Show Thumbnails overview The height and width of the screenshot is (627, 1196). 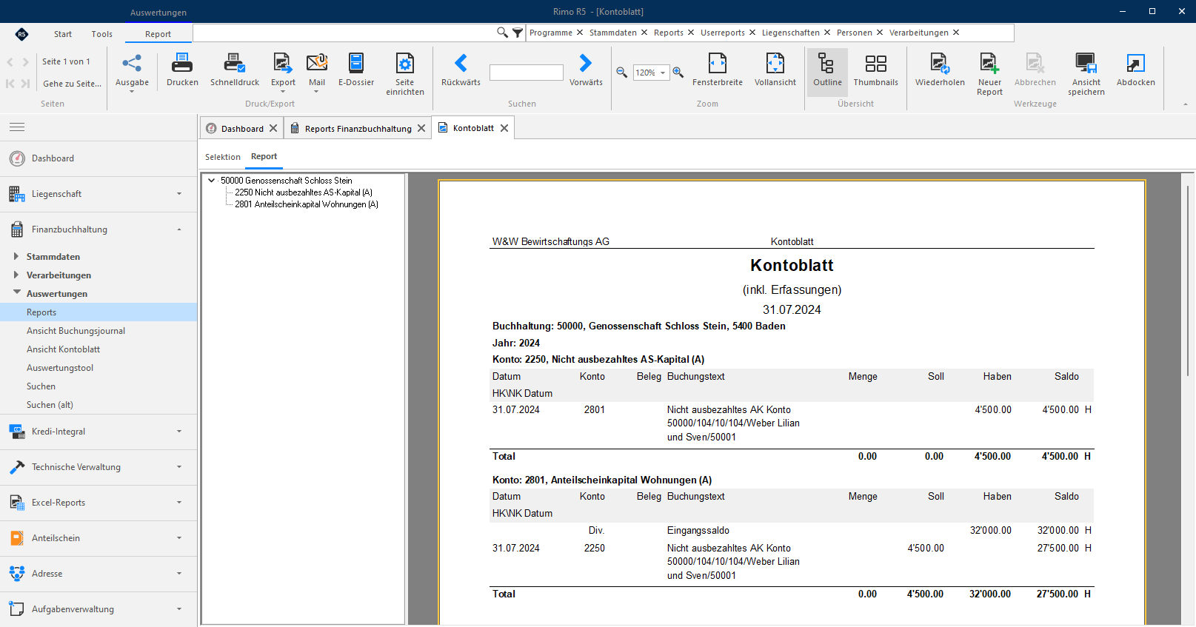pyautogui.click(x=876, y=70)
